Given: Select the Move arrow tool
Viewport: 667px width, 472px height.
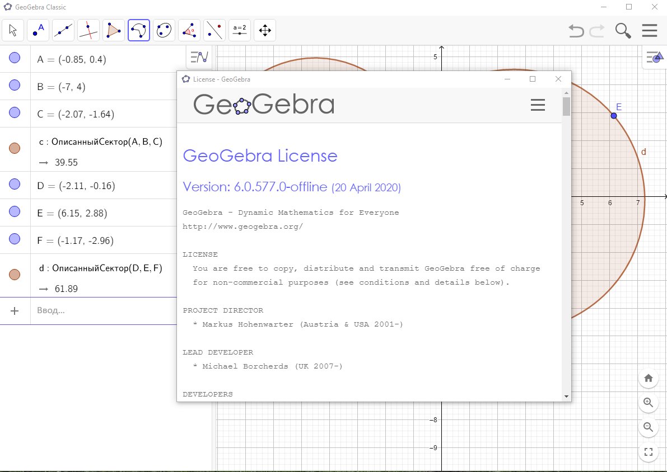Looking at the screenshot, I should click(13, 30).
